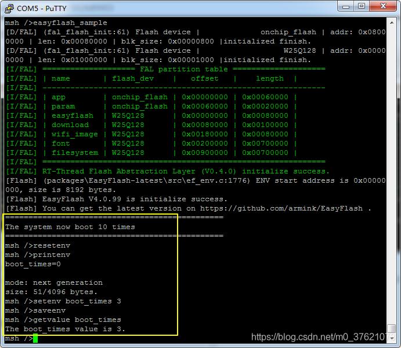Click the 'boot_times=0' output
401x348 pixels.
(x=33, y=264)
